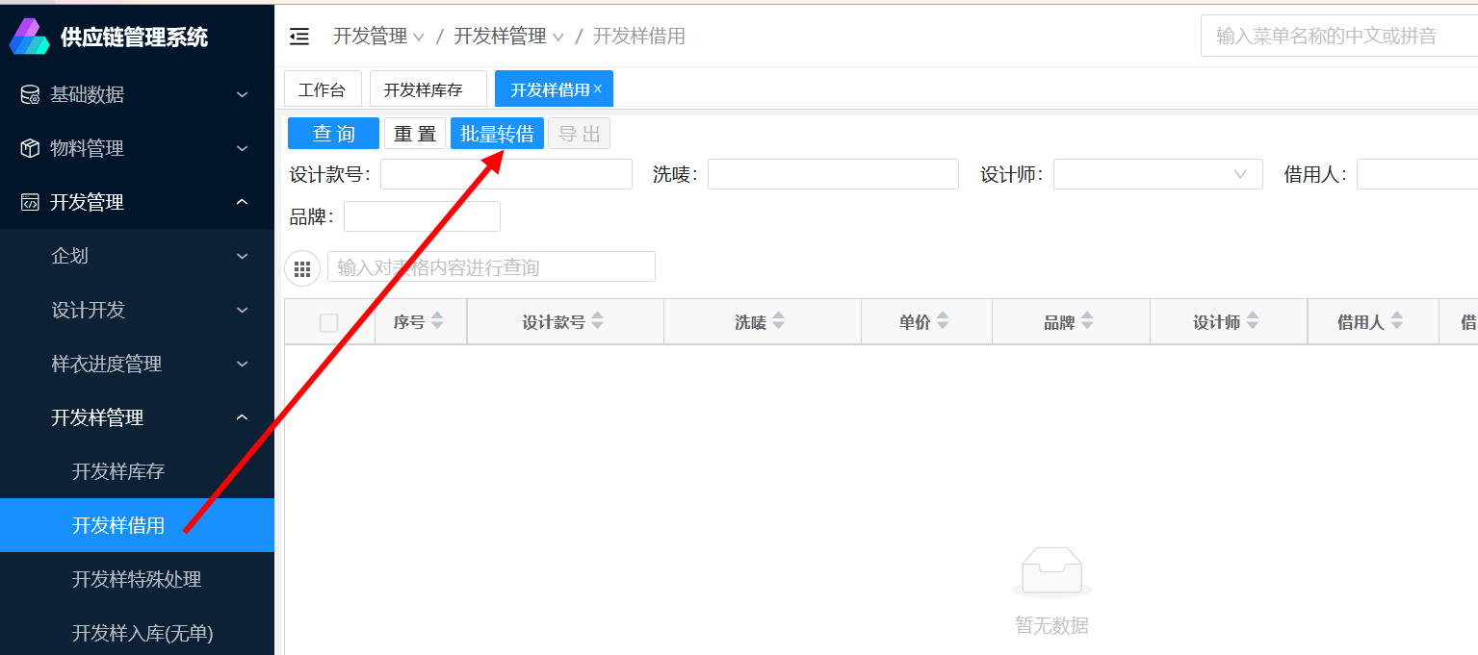Viewport: 1478px width, 655px height.
Task: Close the 开发样借用 tab with the X
Action: [598, 88]
